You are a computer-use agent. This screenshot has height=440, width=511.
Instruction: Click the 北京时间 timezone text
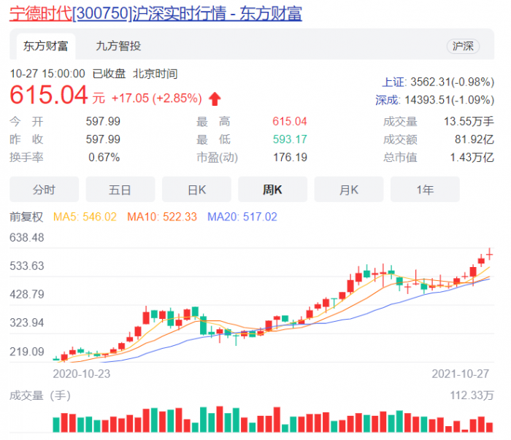pyautogui.click(x=155, y=74)
